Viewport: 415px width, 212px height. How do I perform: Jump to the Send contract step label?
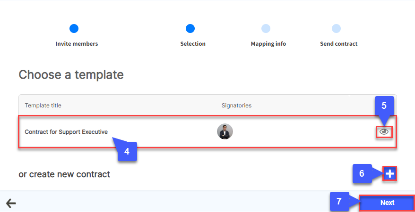click(338, 44)
